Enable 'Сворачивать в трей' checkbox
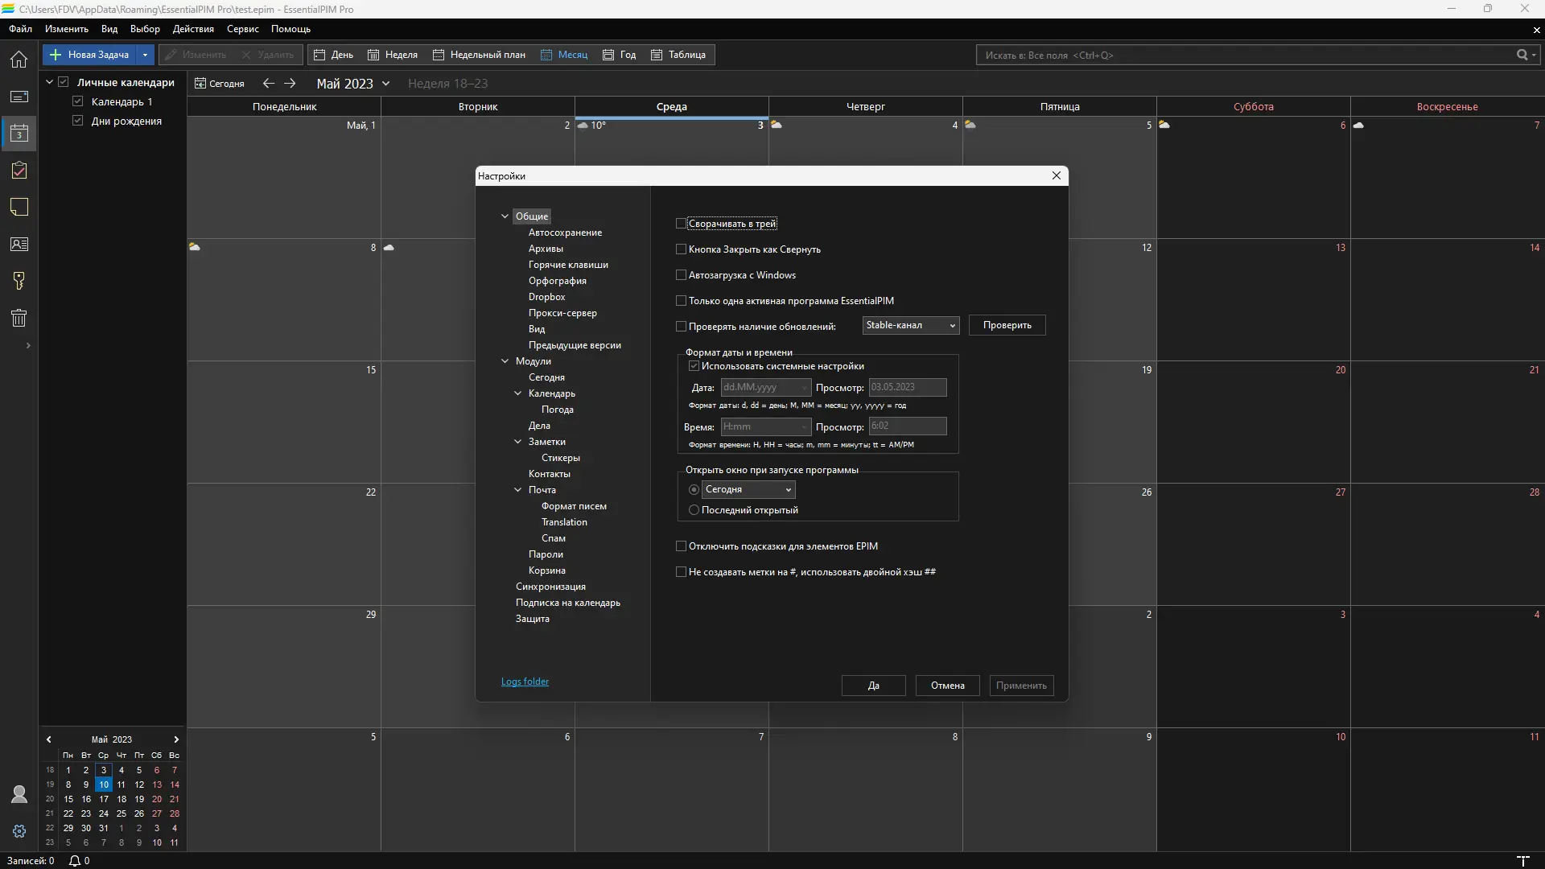 tap(682, 224)
